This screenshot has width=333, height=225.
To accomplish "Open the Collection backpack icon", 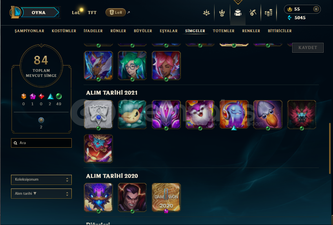I will click(x=238, y=13).
